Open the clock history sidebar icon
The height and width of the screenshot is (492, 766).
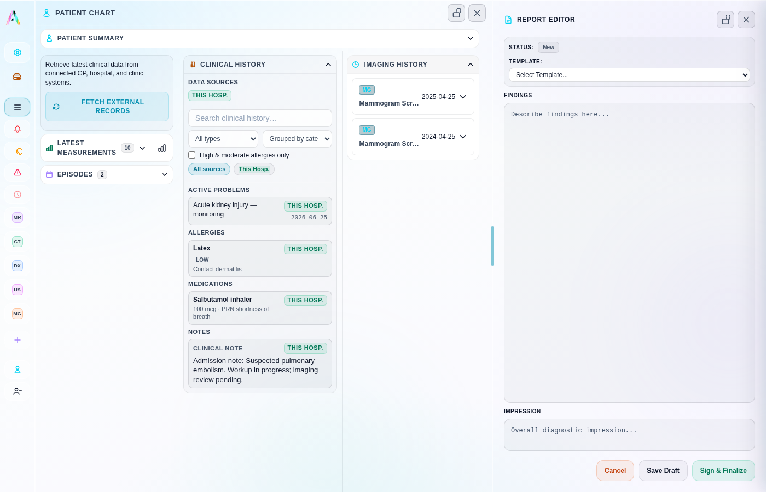point(18,195)
